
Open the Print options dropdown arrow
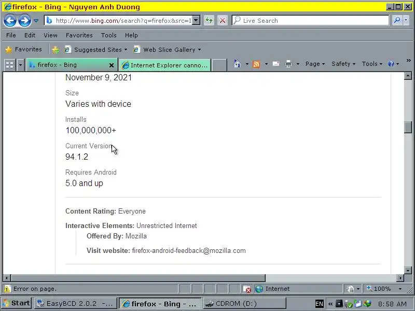point(298,64)
